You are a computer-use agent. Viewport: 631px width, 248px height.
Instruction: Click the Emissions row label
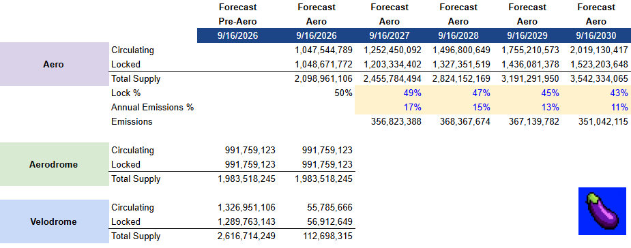coord(132,122)
